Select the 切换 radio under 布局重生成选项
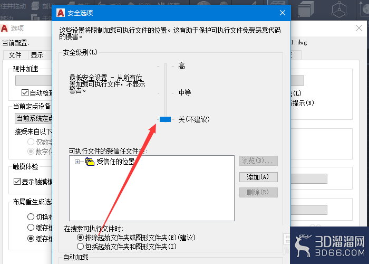 coord(31,216)
